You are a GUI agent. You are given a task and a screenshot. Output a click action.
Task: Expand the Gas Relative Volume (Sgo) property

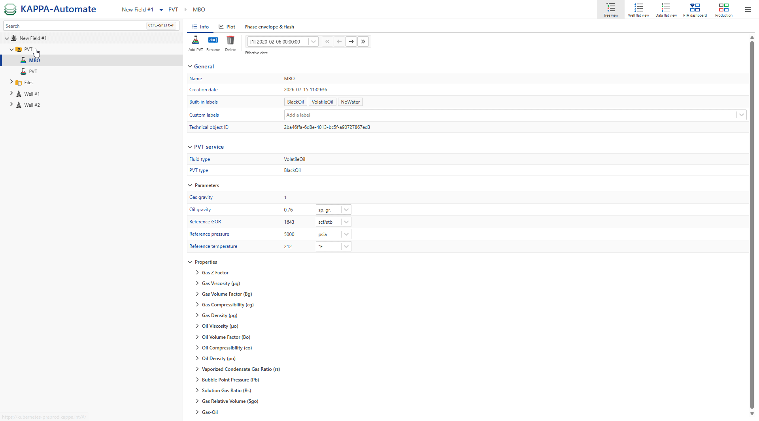(x=197, y=401)
